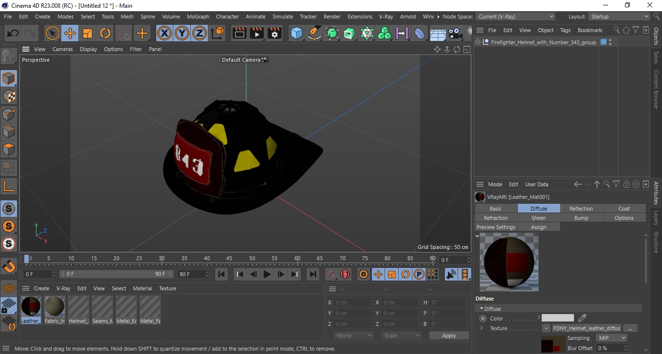Switch to the Reflection tab
This screenshot has height=354, width=662.
581,209
